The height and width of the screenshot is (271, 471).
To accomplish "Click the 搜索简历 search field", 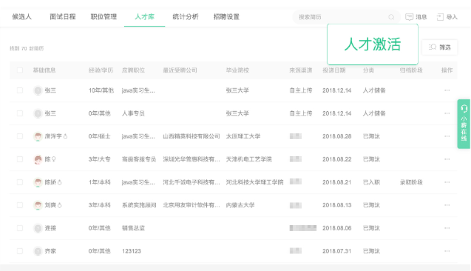I will [340, 17].
